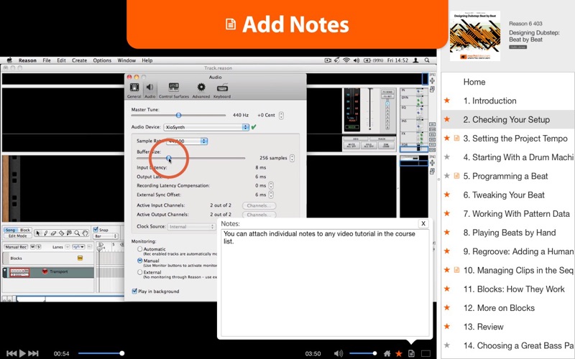Mute the player volume speaker icon
The image size is (575, 359).
(x=338, y=353)
